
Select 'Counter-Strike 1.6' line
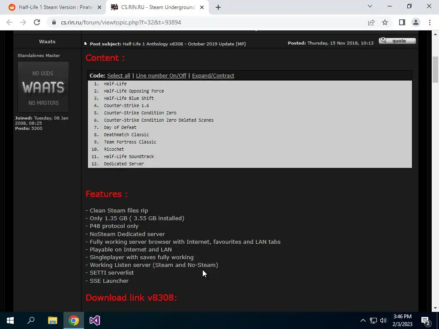(x=126, y=105)
